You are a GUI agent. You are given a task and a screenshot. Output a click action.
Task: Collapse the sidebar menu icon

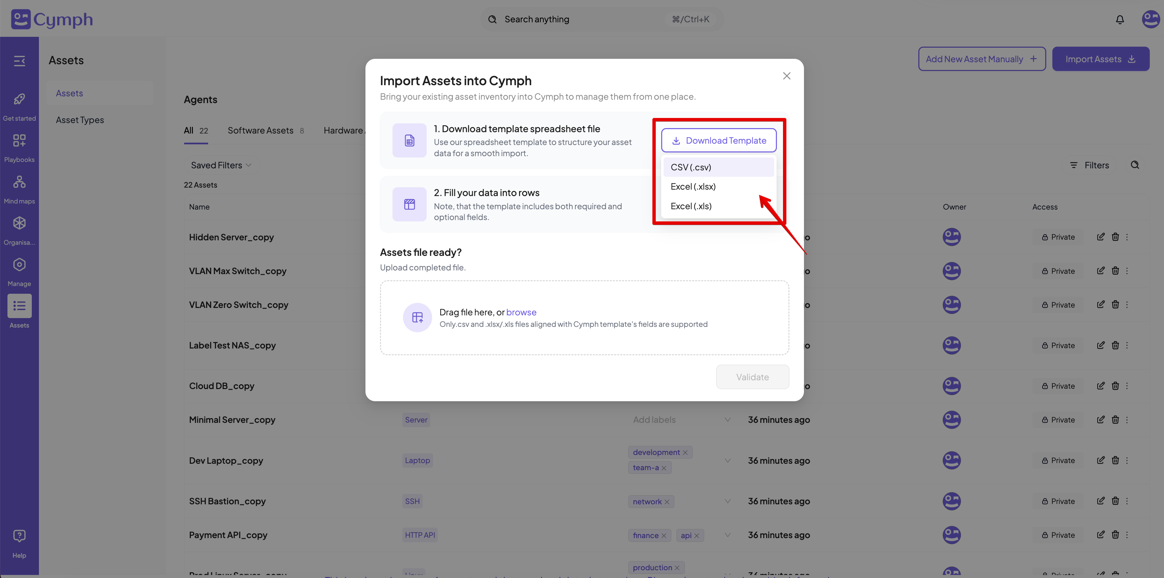(19, 61)
